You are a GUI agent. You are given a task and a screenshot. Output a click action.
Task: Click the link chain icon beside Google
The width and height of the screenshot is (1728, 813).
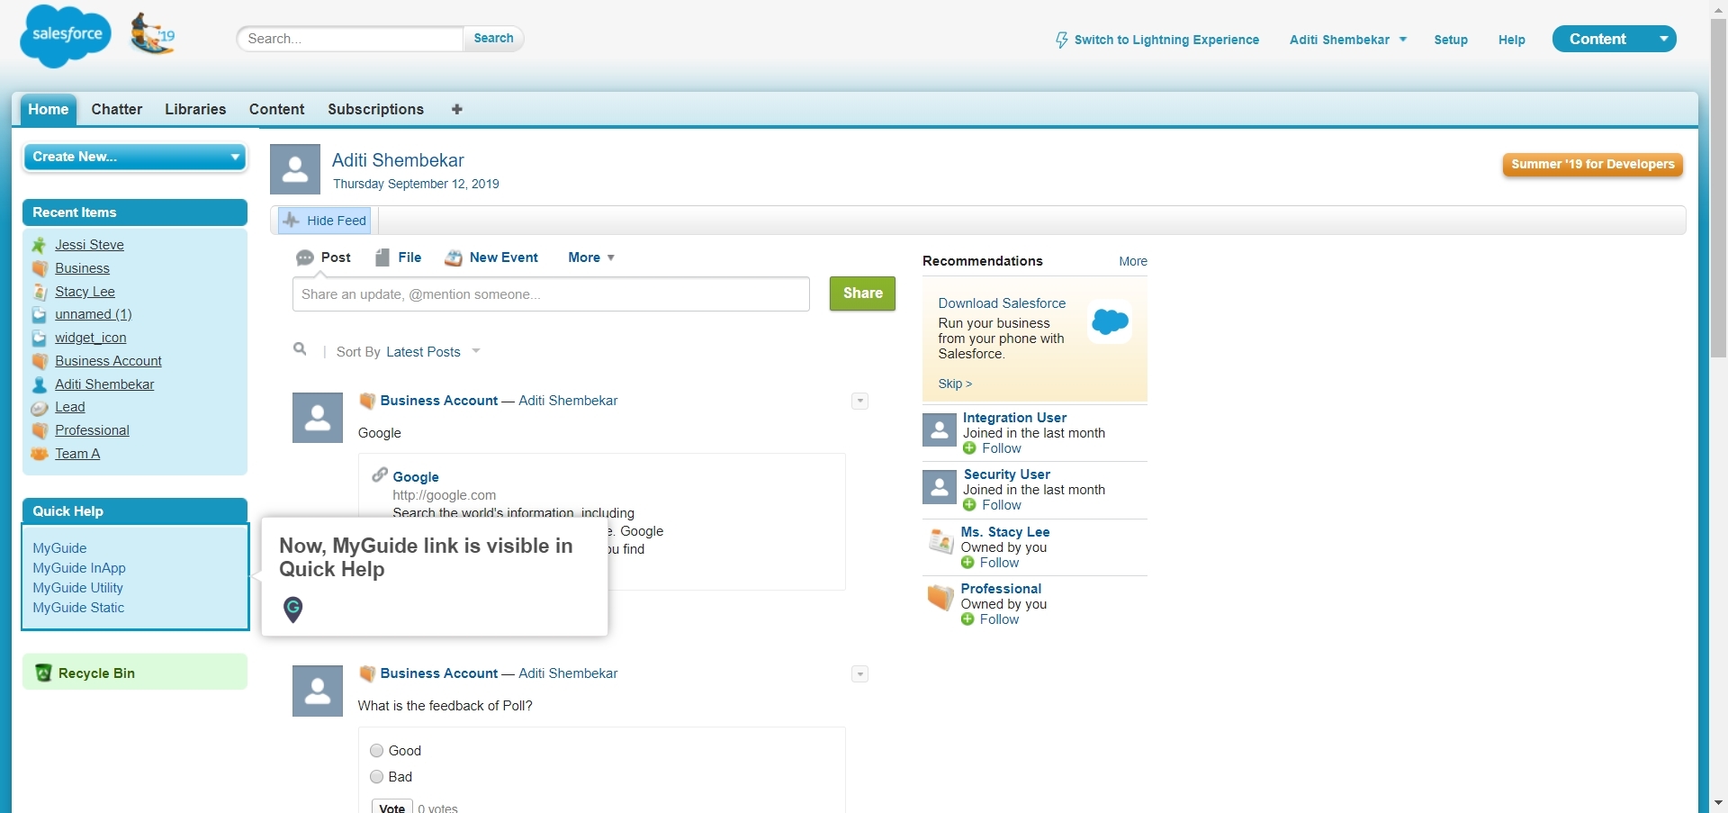(x=380, y=474)
